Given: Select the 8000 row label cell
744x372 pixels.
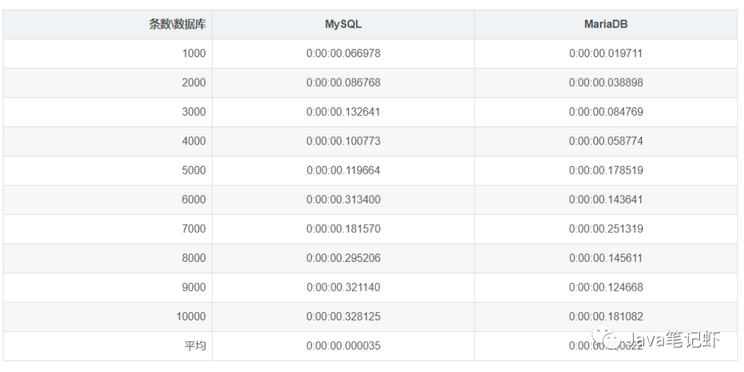Looking at the screenshot, I should (x=194, y=258).
